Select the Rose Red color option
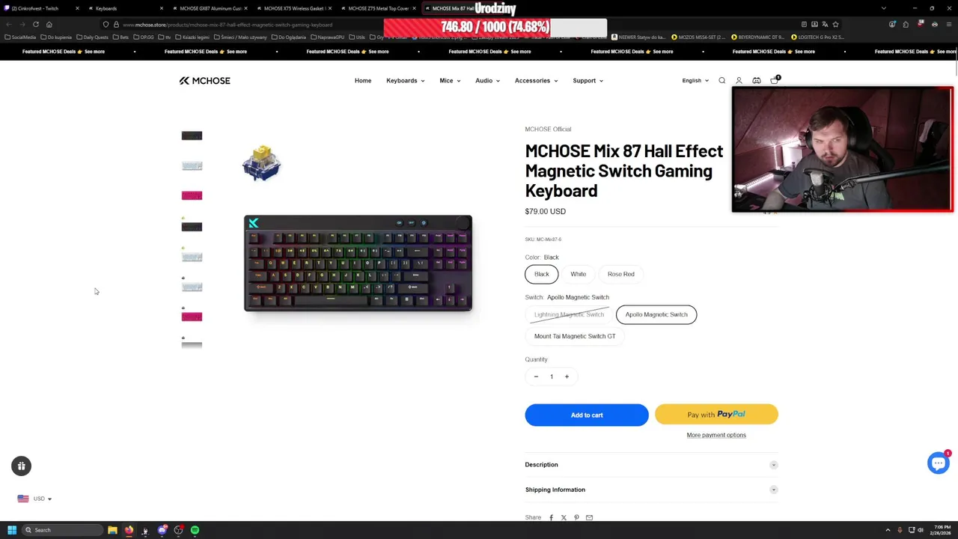 (x=621, y=274)
